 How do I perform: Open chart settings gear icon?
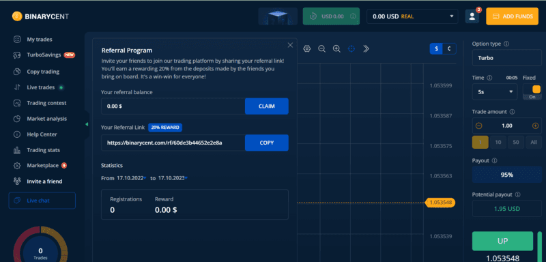pyautogui.click(x=306, y=48)
